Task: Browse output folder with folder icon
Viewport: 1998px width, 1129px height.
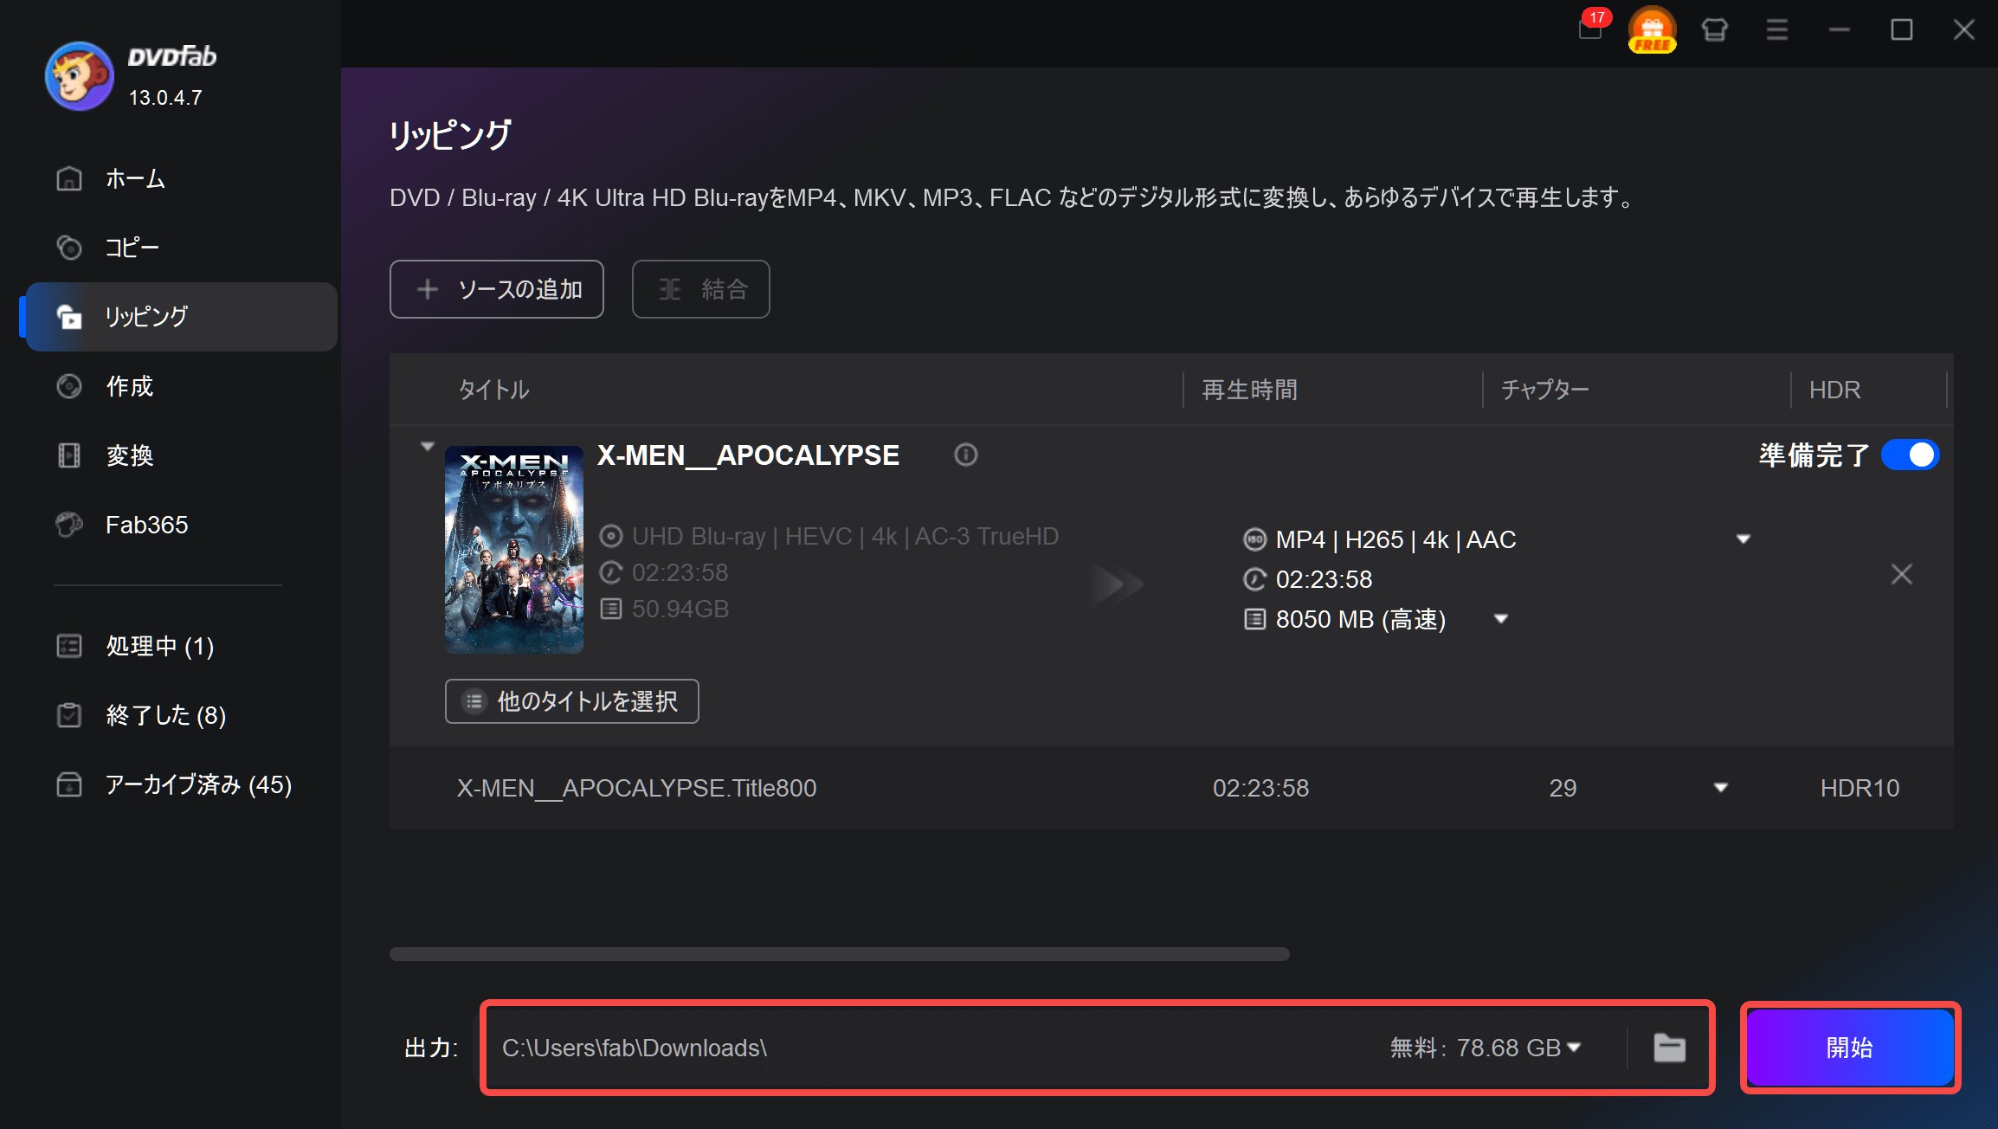Action: point(1669,1048)
